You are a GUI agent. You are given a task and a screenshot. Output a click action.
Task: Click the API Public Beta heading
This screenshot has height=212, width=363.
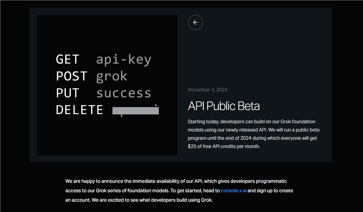pos(224,106)
